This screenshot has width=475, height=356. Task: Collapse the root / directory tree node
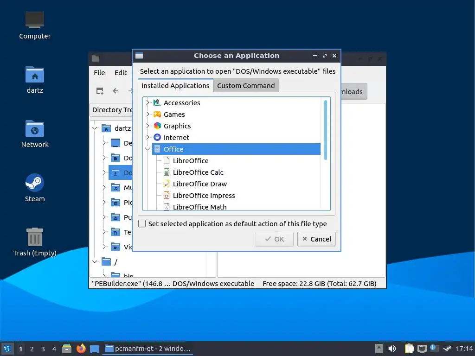click(x=95, y=261)
